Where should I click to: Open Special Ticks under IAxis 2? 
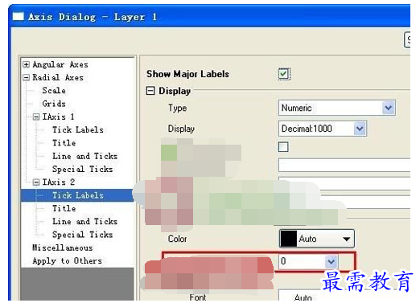point(82,235)
